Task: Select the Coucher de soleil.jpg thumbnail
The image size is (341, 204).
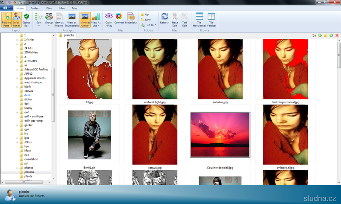Action: pos(220,135)
